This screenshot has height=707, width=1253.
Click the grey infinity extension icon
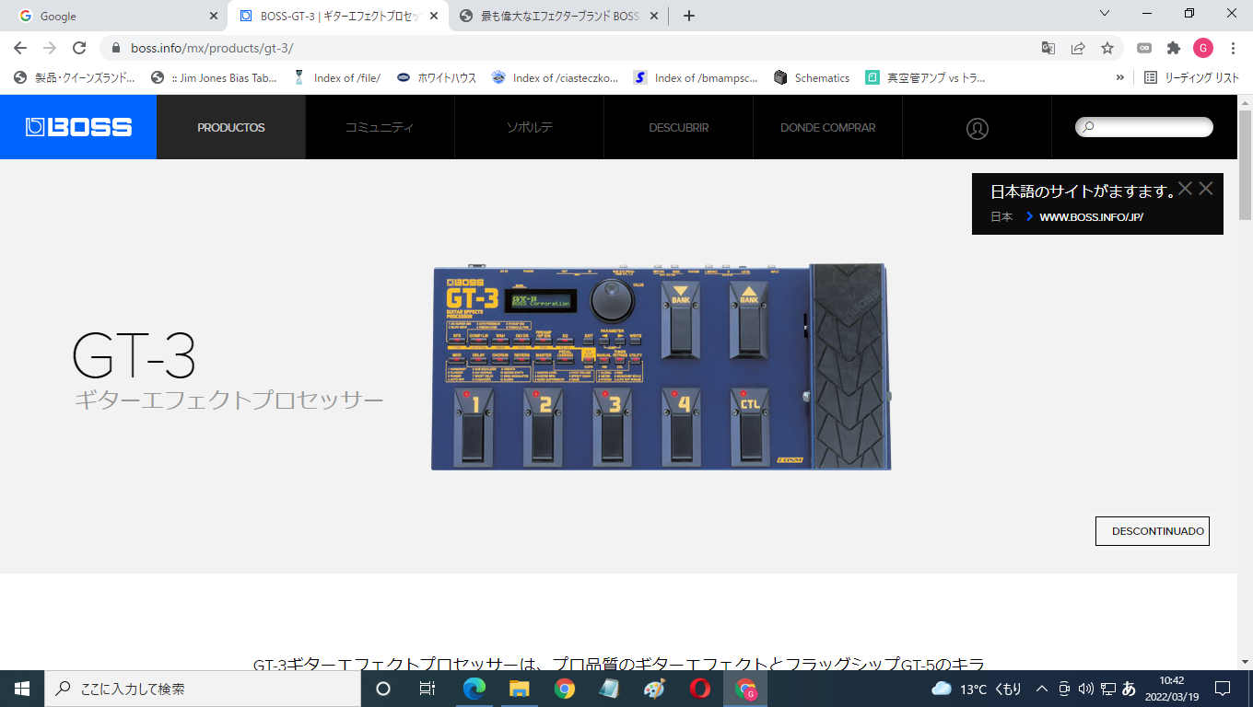[x=1144, y=48]
